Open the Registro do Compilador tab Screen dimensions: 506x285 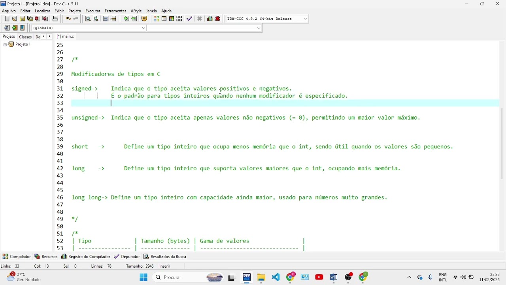[x=86, y=256]
